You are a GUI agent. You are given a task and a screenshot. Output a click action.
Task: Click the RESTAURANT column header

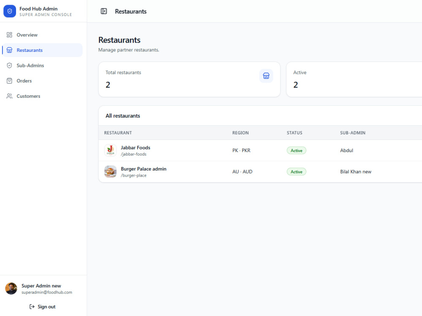point(118,133)
